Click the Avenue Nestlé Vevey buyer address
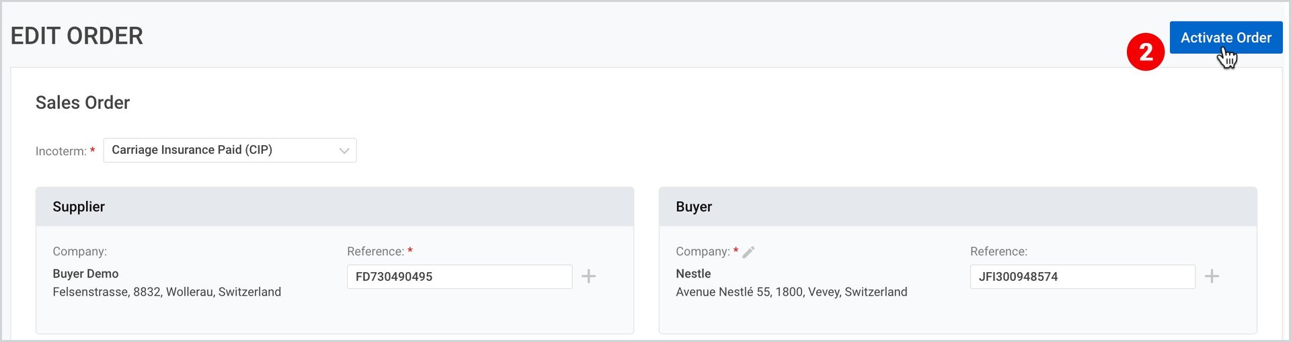Image resolution: width=1291 pixels, height=342 pixels. 791,292
